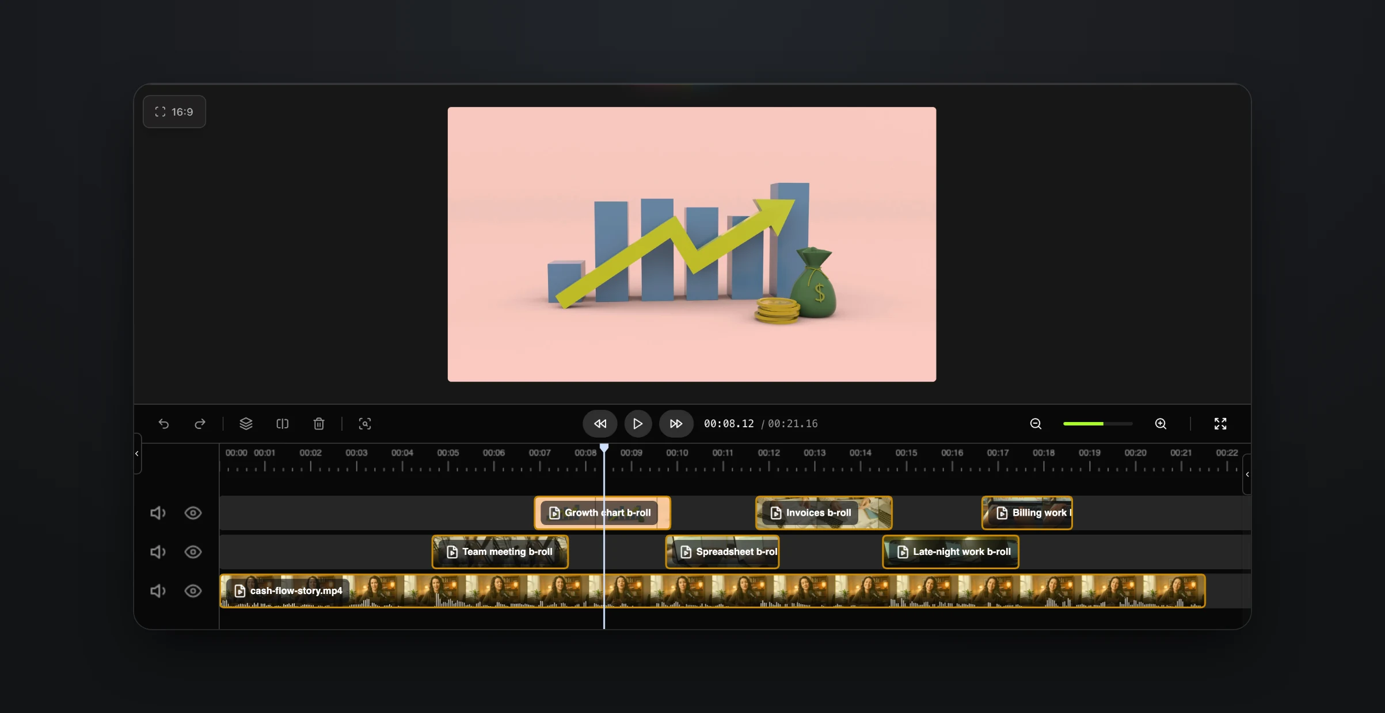Screen dimensions: 1385x713
Task: Mute the cash-flow-story.mp4 track
Action: click(158, 591)
